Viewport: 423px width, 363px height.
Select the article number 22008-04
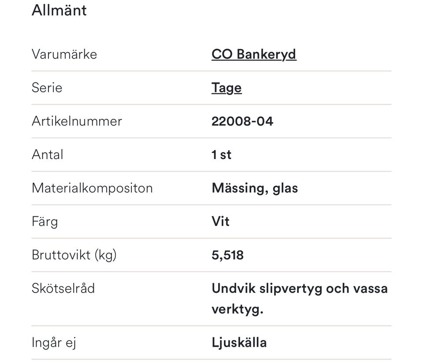click(x=242, y=121)
